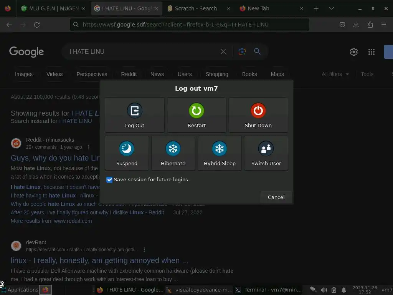Screen dimensions: 393x295
Task: Switch to the New Tab tab
Action: 271,8
